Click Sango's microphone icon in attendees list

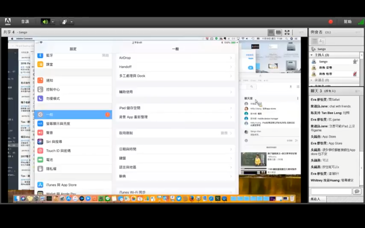pyautogui.click(x=355, y=61)
